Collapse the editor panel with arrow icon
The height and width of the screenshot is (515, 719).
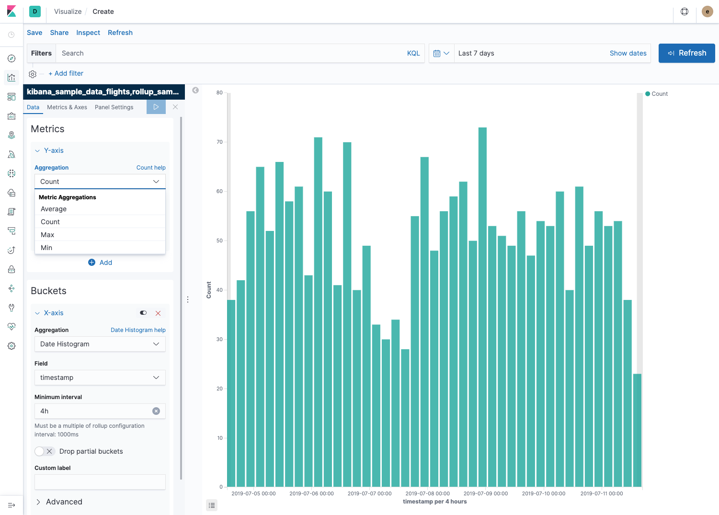[x=195, y=90]
